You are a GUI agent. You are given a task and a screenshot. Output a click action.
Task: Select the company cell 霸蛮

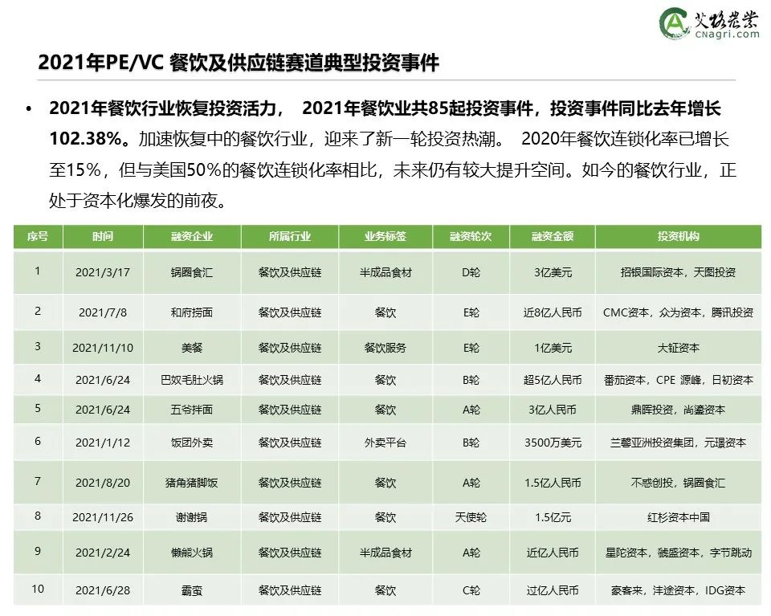click(x=192, y=590)
